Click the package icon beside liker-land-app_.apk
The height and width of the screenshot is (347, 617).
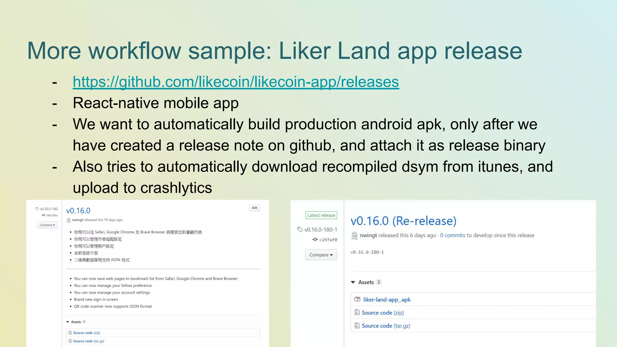(357, 299)
